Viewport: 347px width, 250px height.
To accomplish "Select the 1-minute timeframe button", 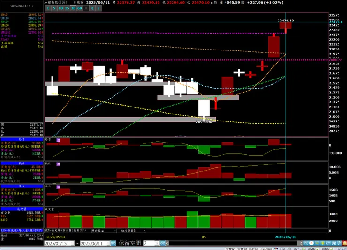I will tap(48, 8).
